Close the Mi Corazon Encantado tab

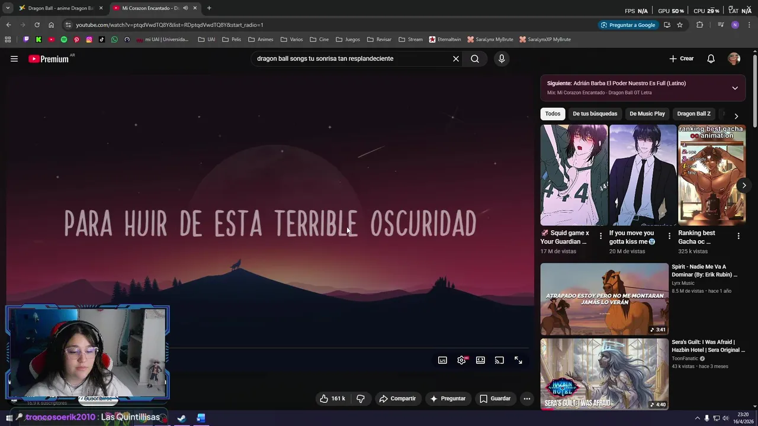195,8
